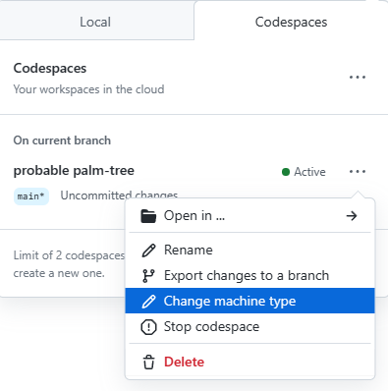The width and height of the screenshot is (388, 391).
Task: Open the probable palm-tree codespace name
Action: pos(74,171)
